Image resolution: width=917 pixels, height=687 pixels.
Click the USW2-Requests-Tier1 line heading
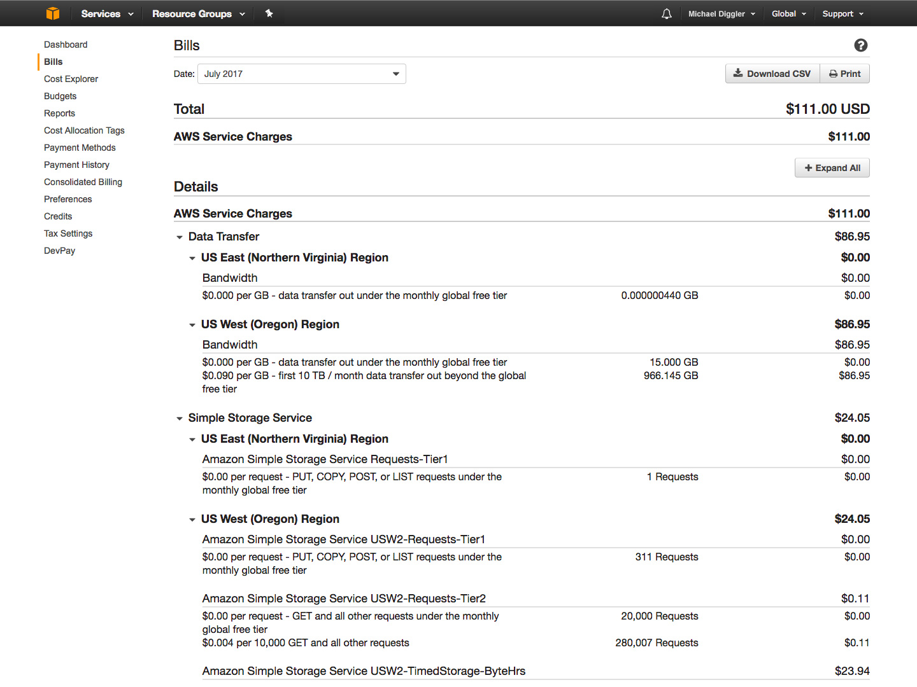point(344,539)
